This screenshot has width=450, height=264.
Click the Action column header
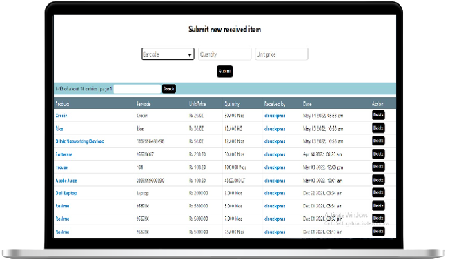tap(378, 104)
